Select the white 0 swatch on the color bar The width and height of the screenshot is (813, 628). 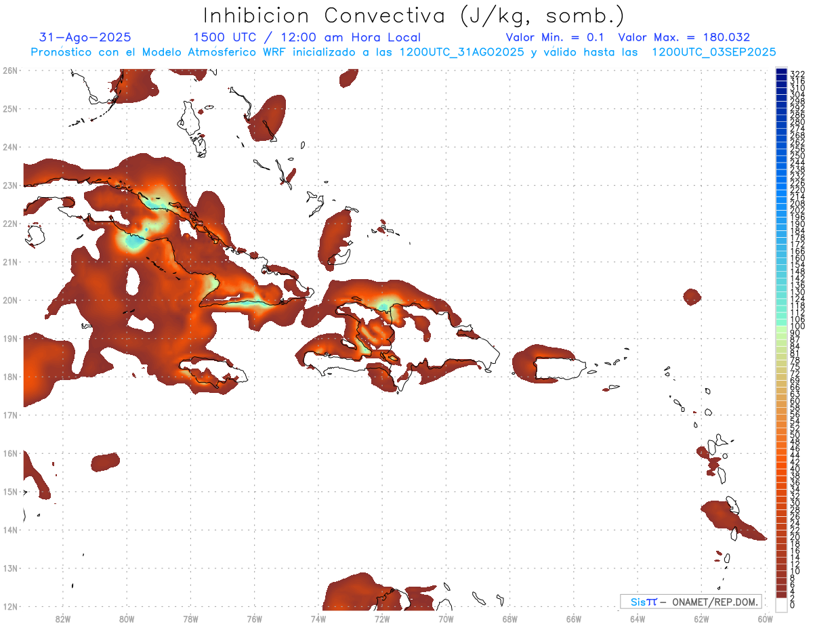tap(781, 604)
